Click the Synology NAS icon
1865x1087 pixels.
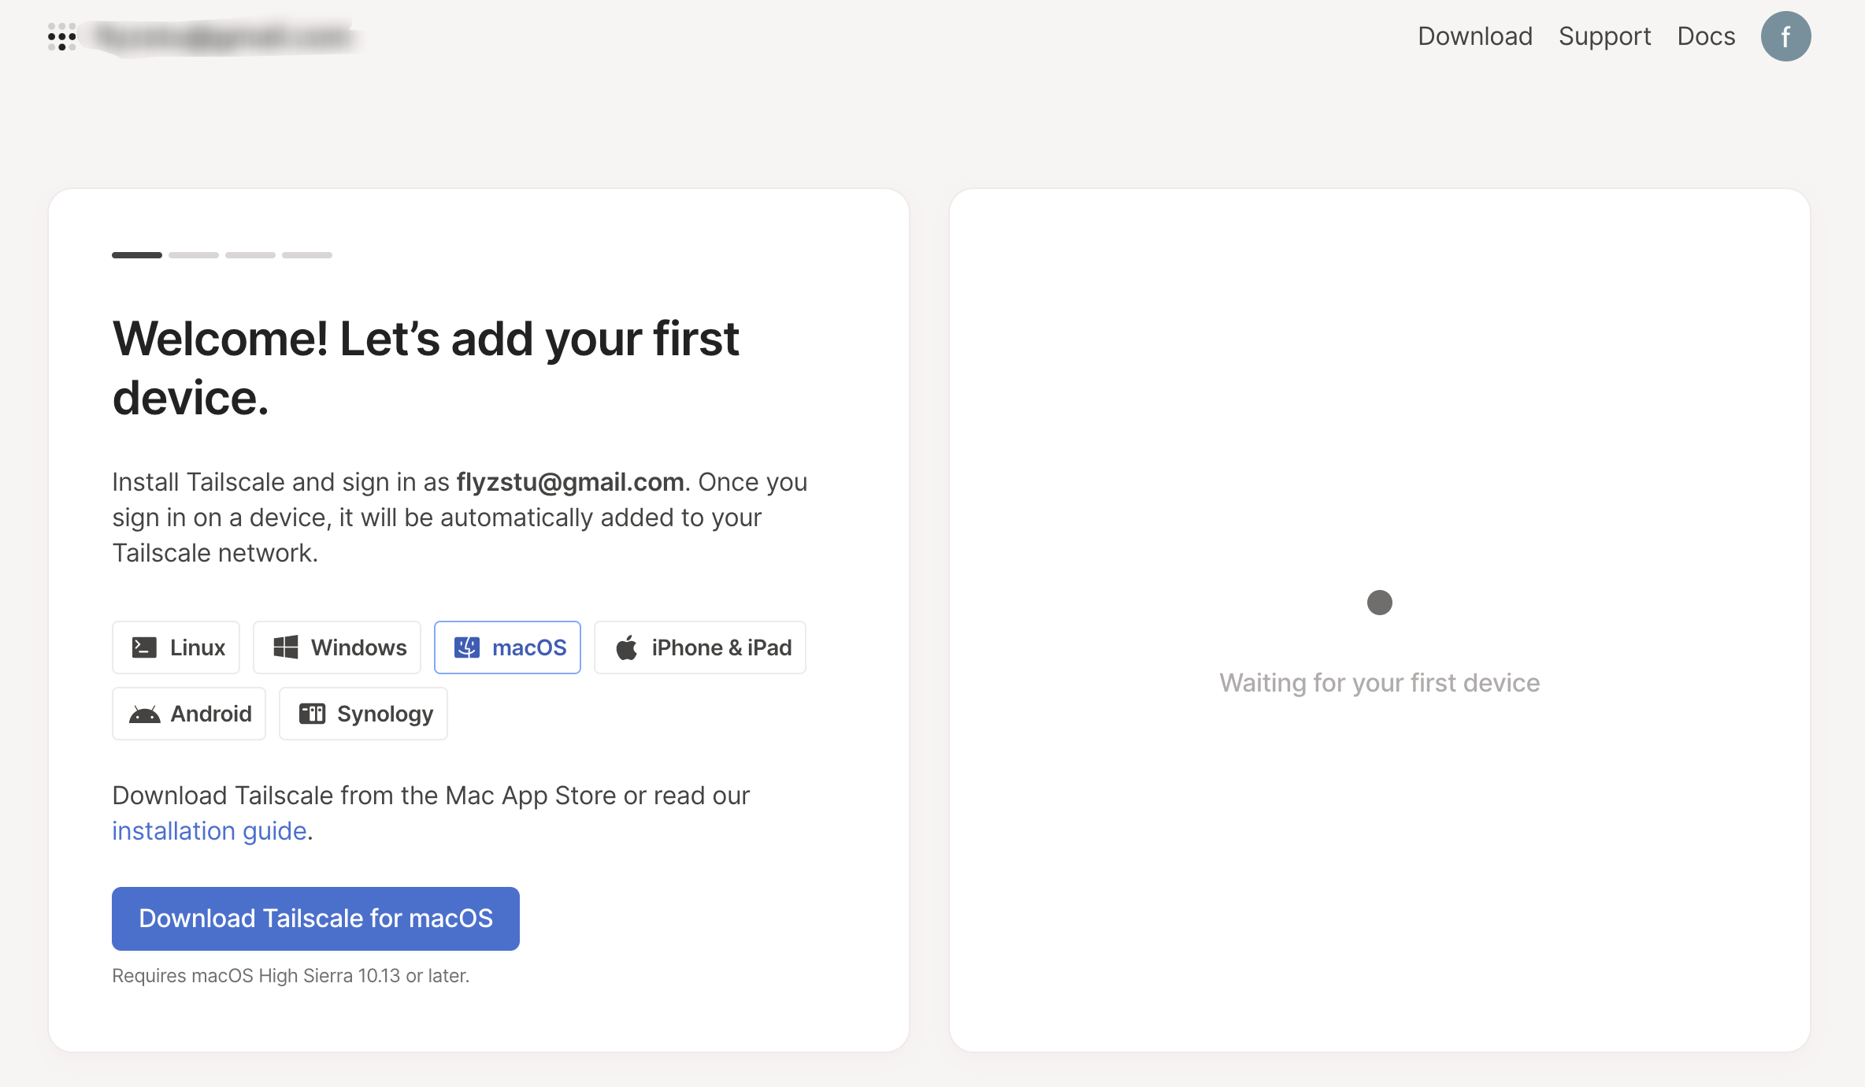[x=312, y=714]
